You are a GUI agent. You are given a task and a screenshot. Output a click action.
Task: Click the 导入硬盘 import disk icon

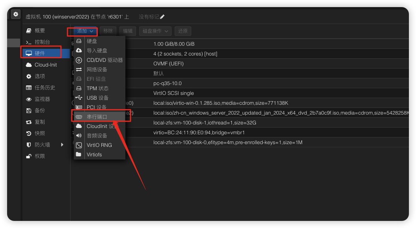[x=79, y=51]
